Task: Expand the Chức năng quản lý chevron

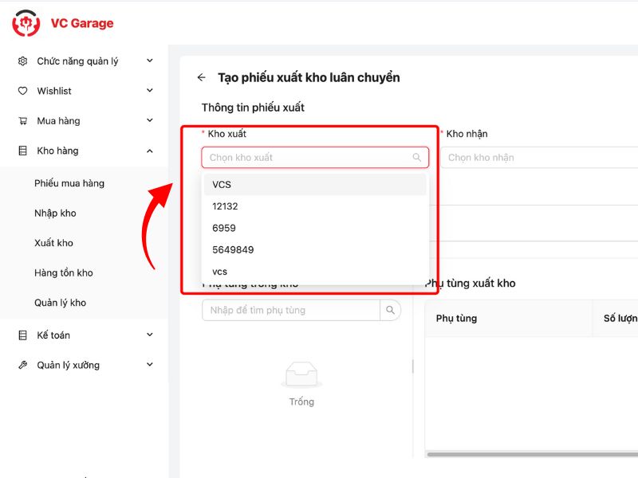Action: coord(149,61)
